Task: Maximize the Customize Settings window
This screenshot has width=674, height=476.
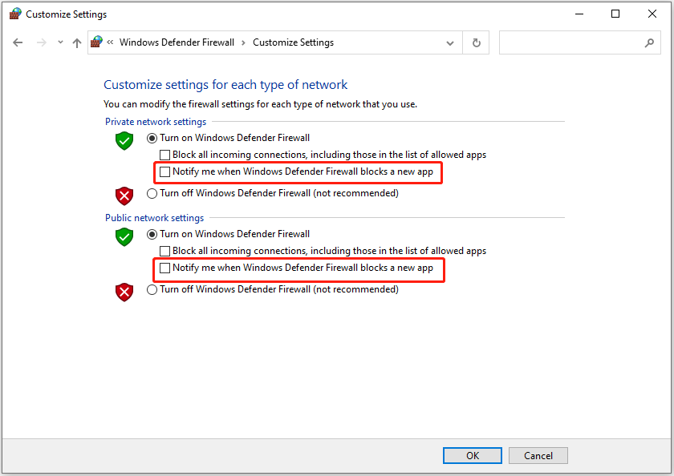Action: pyautogui.click(x=615, y=14)
